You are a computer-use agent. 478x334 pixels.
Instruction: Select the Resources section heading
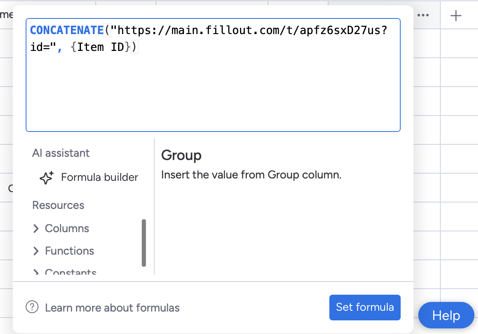[58, 205]
